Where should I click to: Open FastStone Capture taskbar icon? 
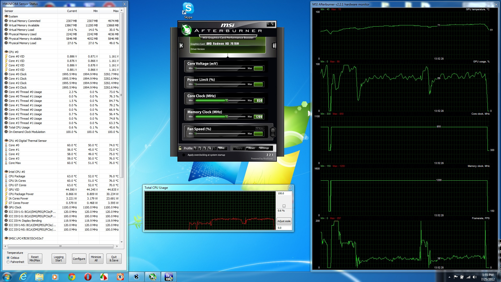point(104,277)
